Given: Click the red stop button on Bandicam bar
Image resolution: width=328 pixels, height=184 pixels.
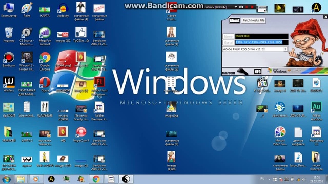Looking at the screenshot, I should [252, 7].
